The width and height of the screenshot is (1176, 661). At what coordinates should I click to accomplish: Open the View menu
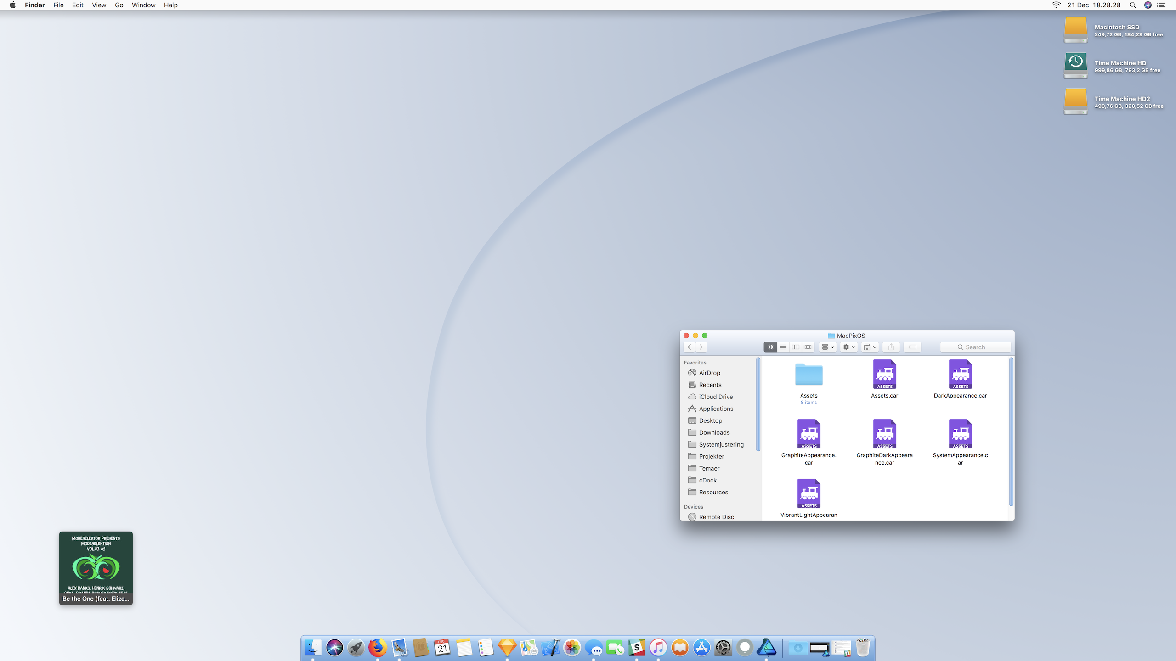click(99, 5)
